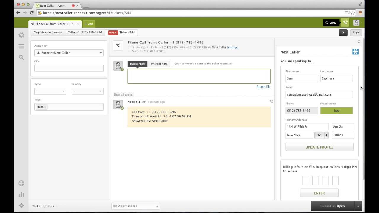The image size is (379, 213).
Task: Click the Chrome address bar URL
Action: (87, 13)
